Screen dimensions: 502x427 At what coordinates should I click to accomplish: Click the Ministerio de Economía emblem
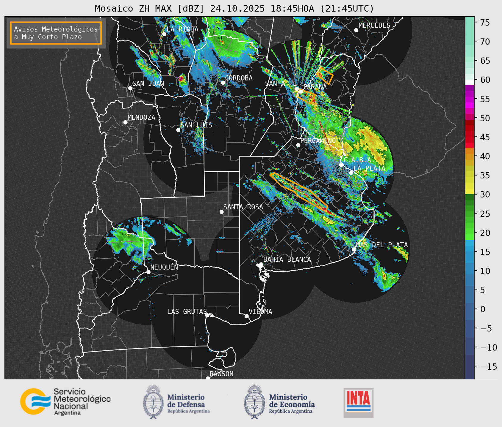point(254,401)
